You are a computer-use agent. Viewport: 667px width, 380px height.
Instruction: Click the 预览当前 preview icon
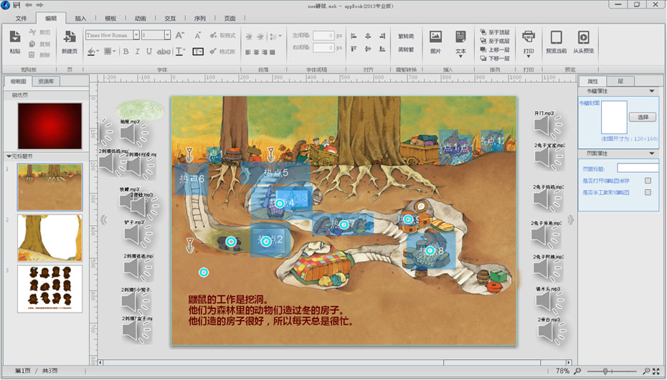(x=556, y=37)
